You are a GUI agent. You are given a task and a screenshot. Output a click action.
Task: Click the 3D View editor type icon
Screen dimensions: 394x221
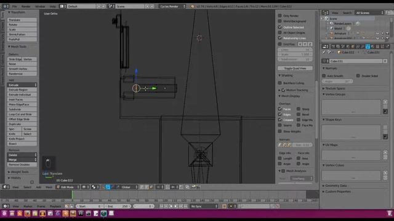click(6, 187)
